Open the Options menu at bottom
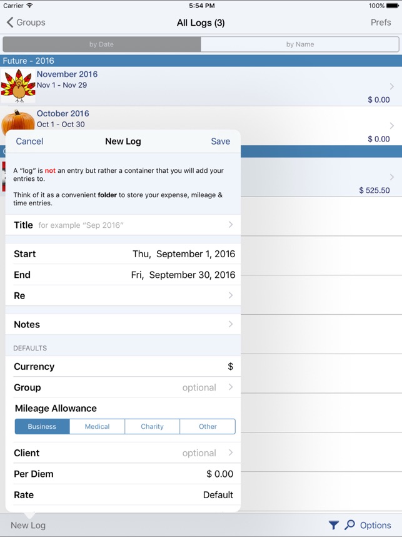The image size is (402, 537). tap(375, 525)
